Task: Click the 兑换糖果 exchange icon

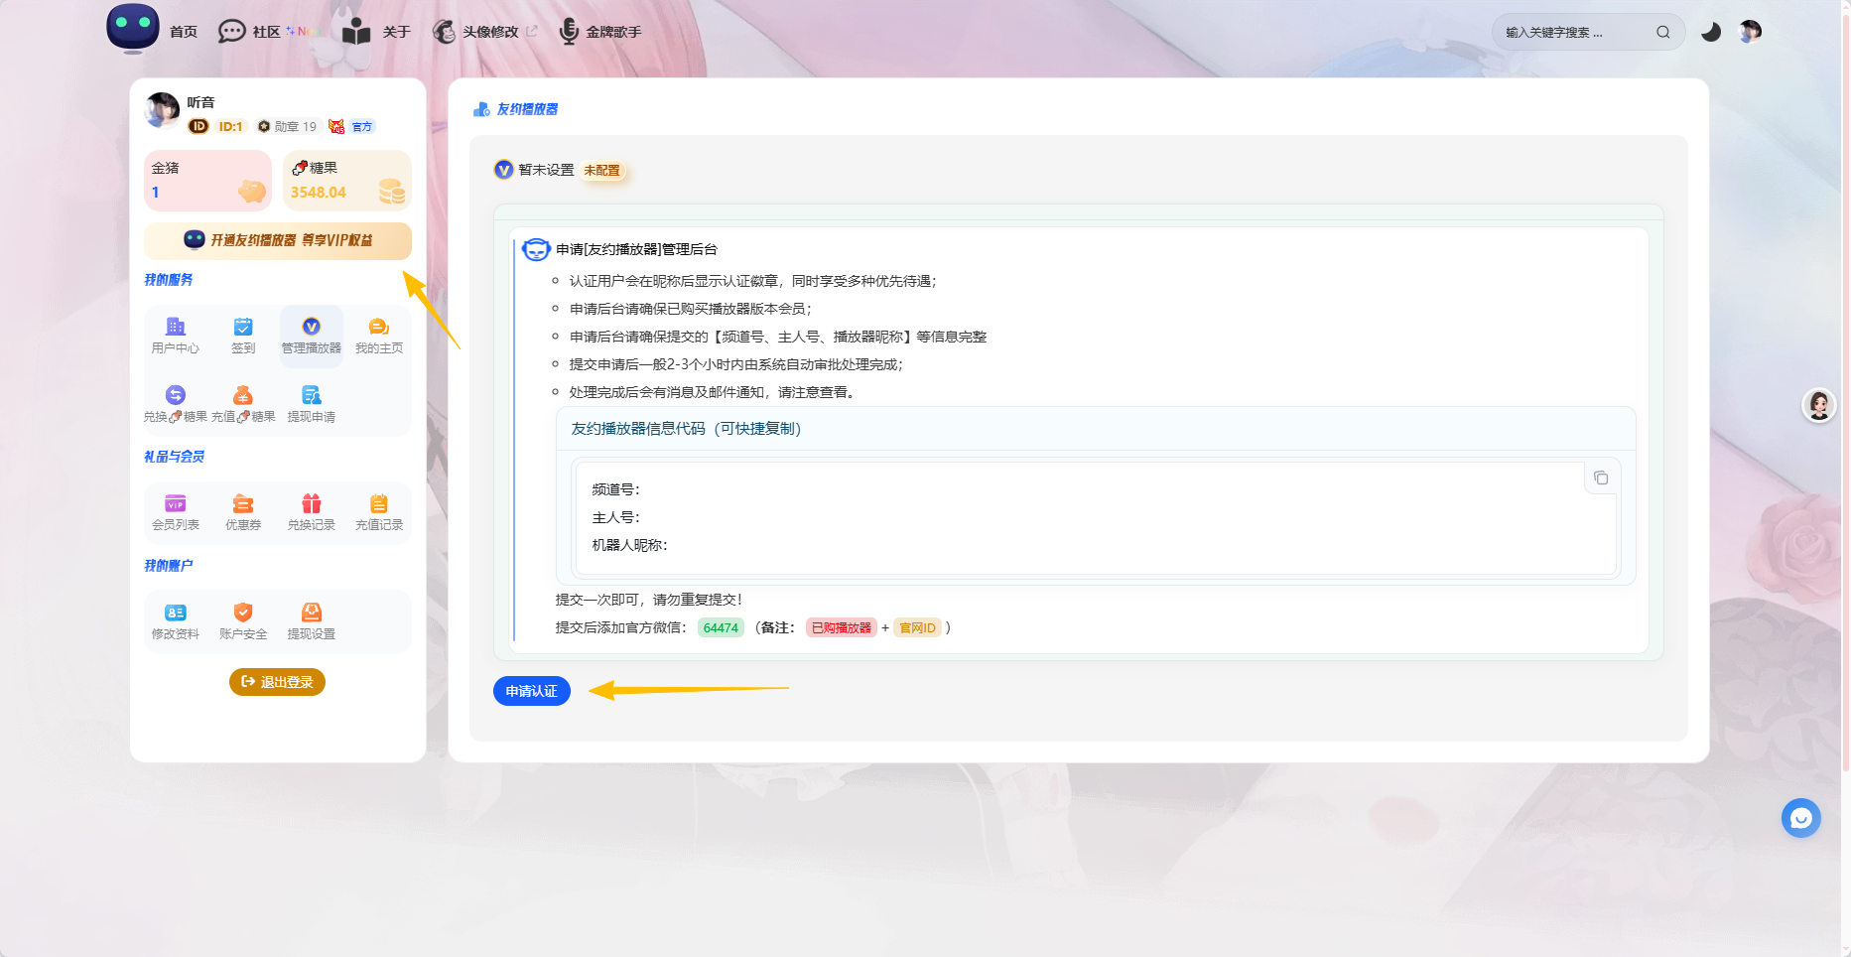Action: pyautogui.click(x=176, y=404)
